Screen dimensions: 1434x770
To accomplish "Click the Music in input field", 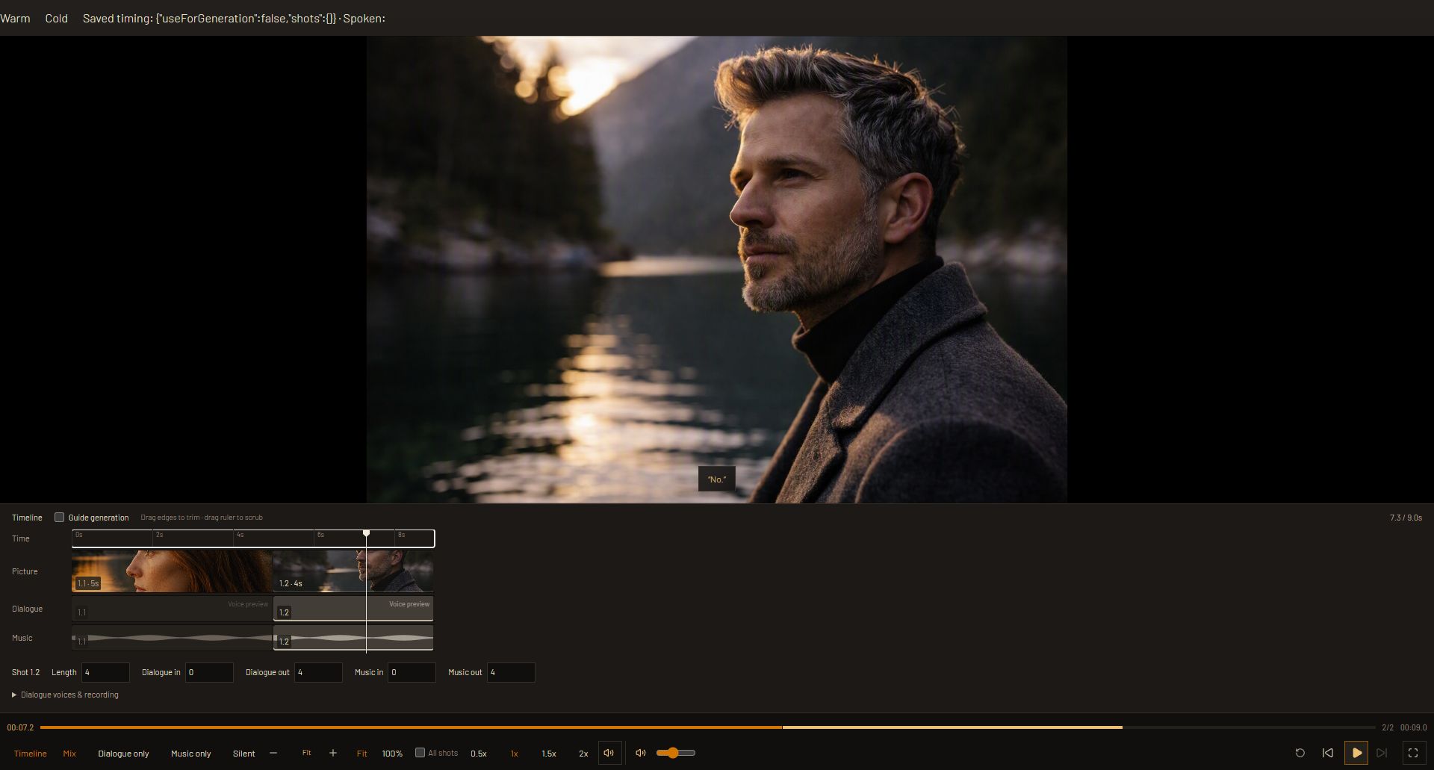I will [412, 672].
